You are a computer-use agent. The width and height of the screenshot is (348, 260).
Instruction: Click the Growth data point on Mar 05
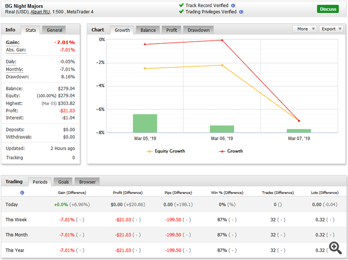tap(145, 44)
